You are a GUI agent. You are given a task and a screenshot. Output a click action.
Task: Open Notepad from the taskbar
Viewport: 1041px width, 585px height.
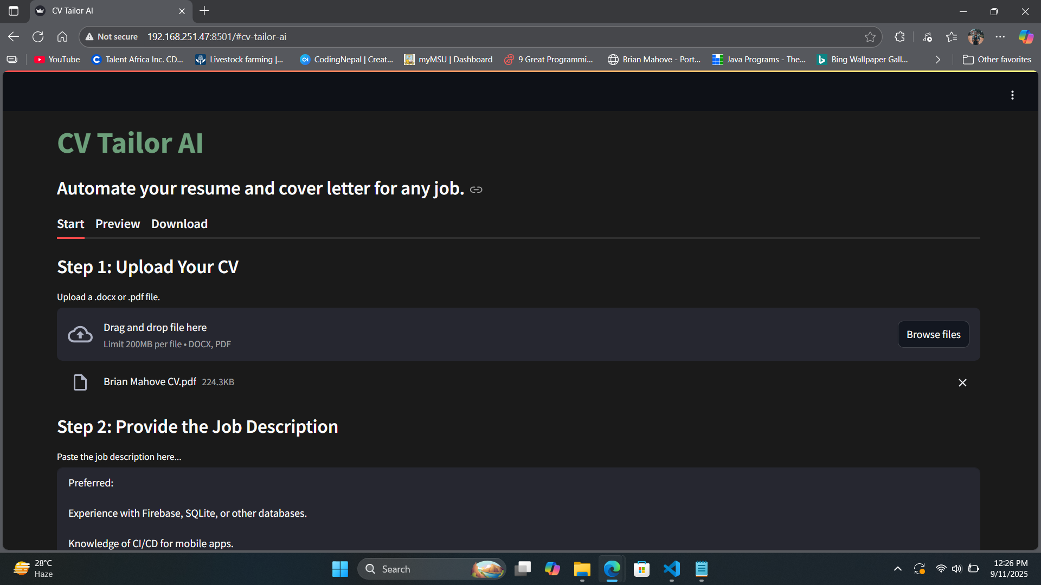tap(702, 569)
